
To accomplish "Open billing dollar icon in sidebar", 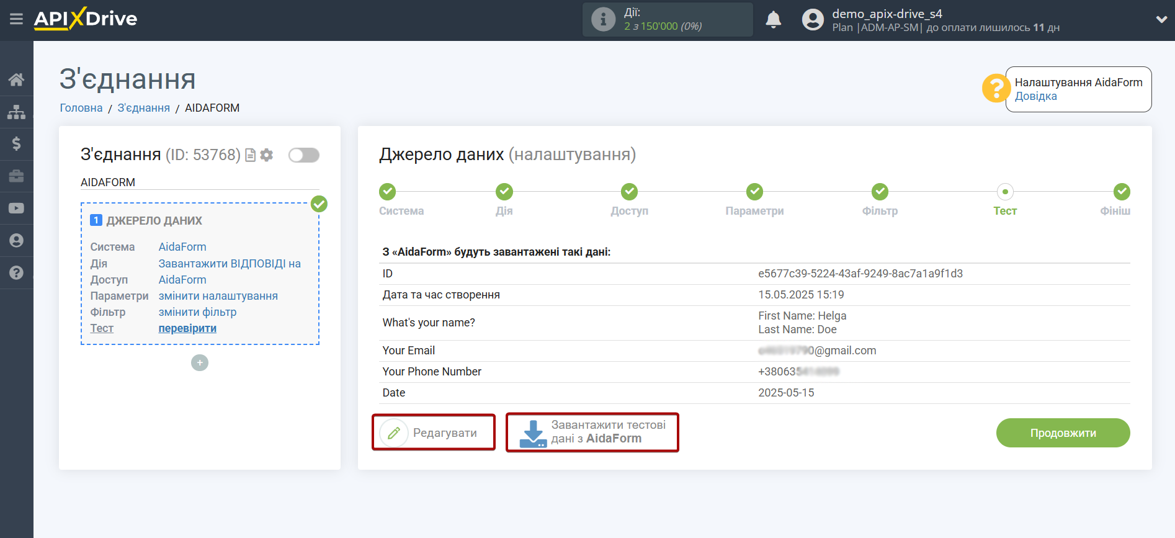I will (x=16, y=144).
